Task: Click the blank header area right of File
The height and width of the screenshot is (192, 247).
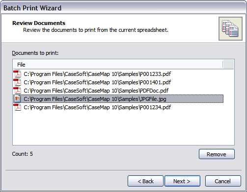Action: pyautogui.click(x=228, y=65)
